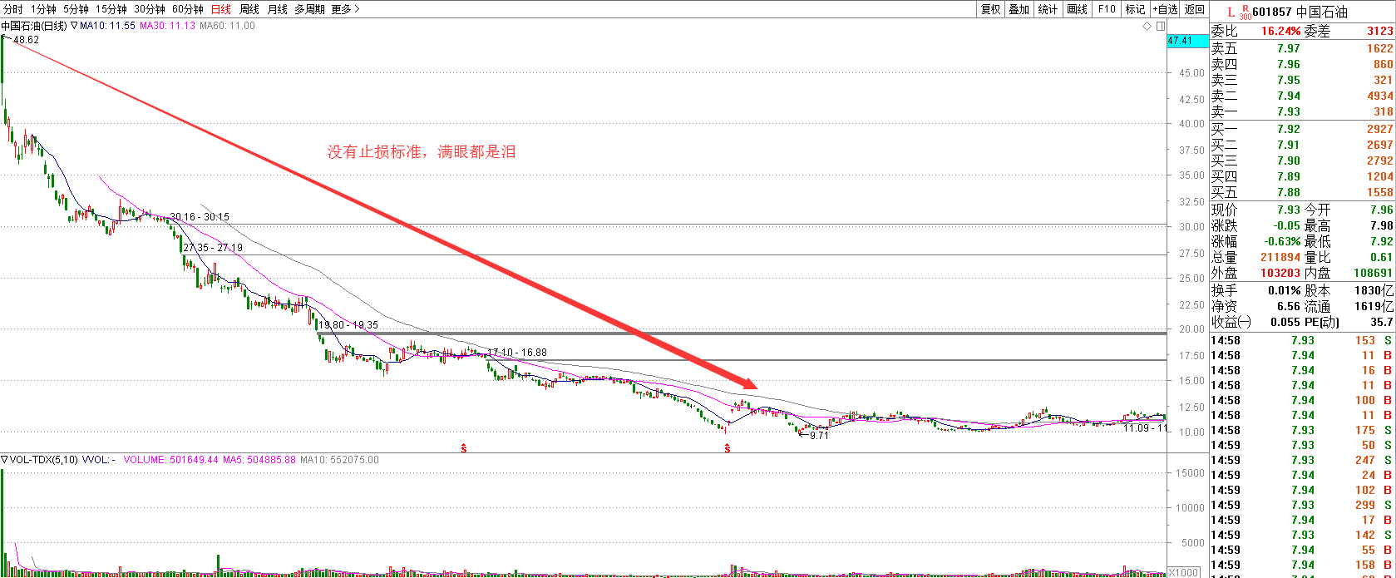1396x578 pixels.
Task: Open F10 company information
Action: pos(1107,9)
